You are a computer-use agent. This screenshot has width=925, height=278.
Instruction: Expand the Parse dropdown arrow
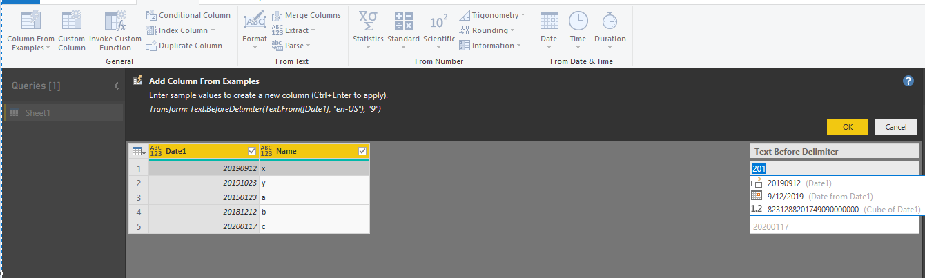pos(307,46)
